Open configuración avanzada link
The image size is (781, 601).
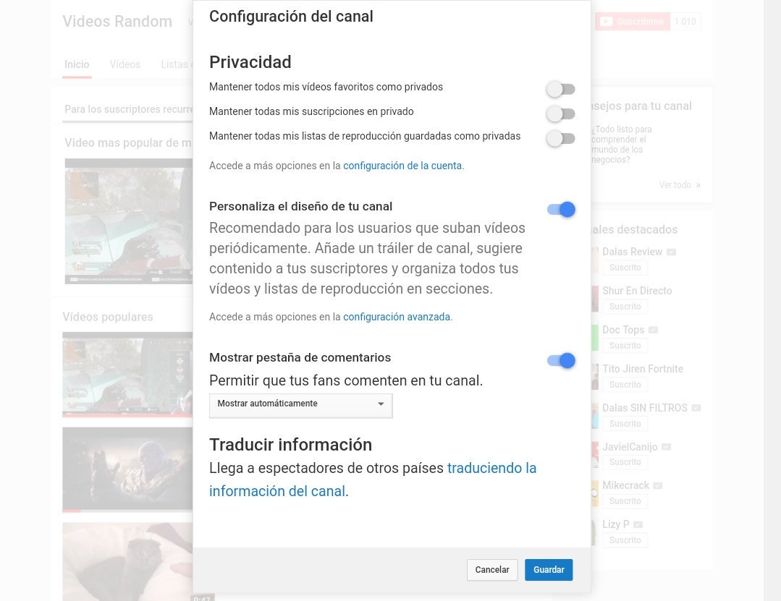397,317
